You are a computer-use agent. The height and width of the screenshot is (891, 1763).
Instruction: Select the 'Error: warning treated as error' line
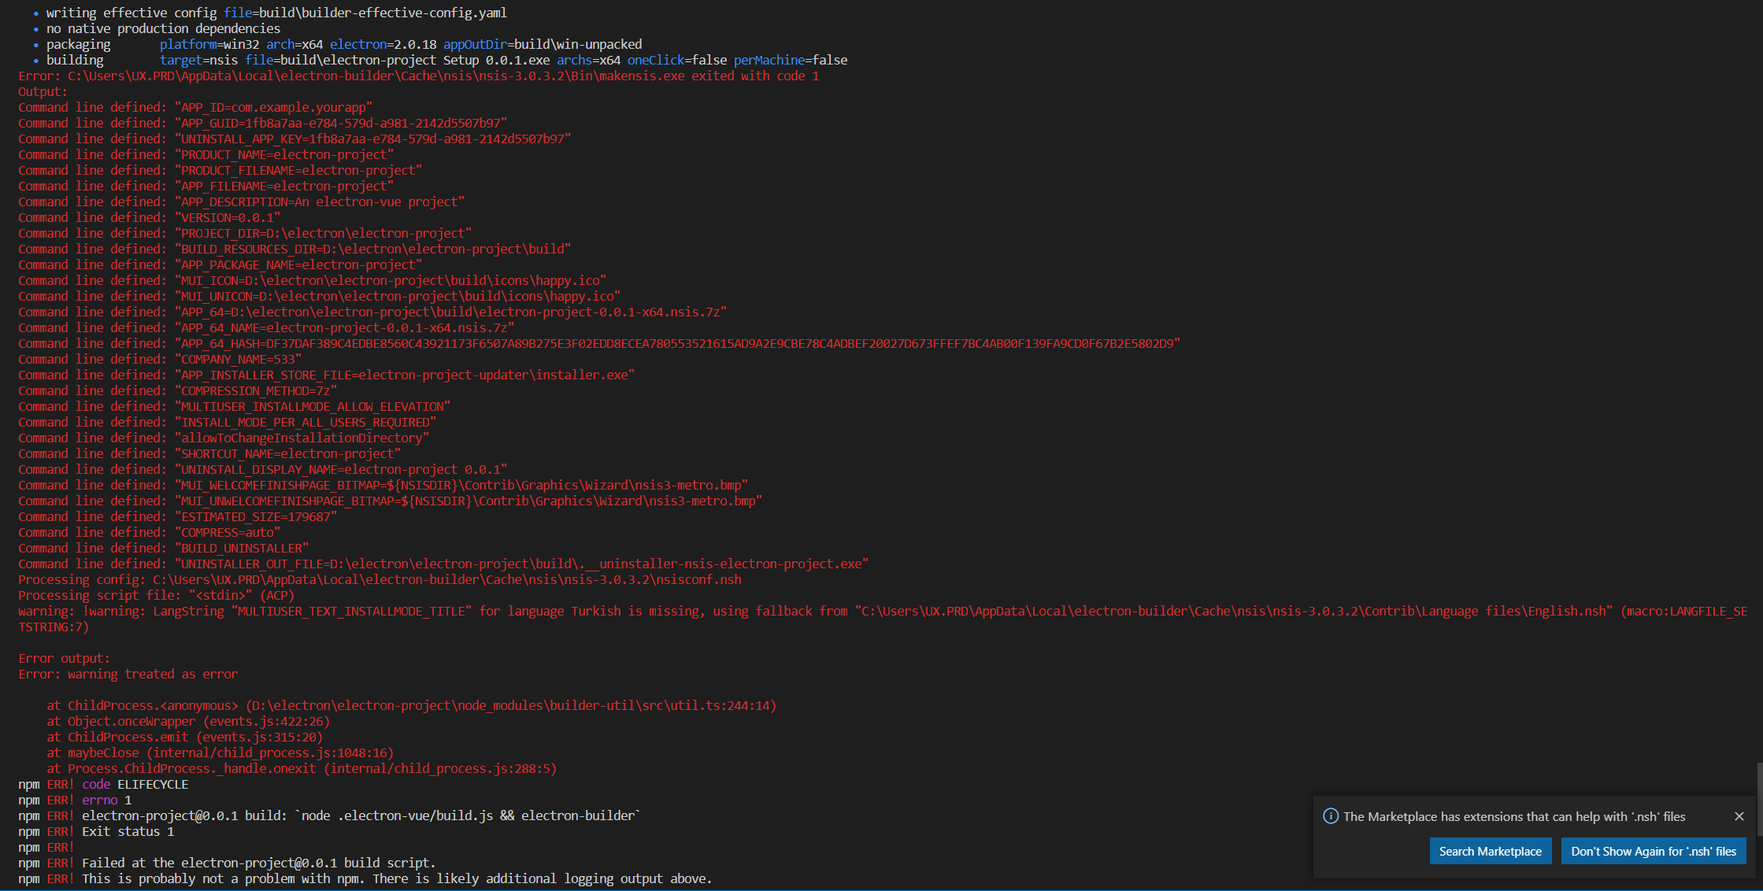pyautogui.click(x=128, y=674)
